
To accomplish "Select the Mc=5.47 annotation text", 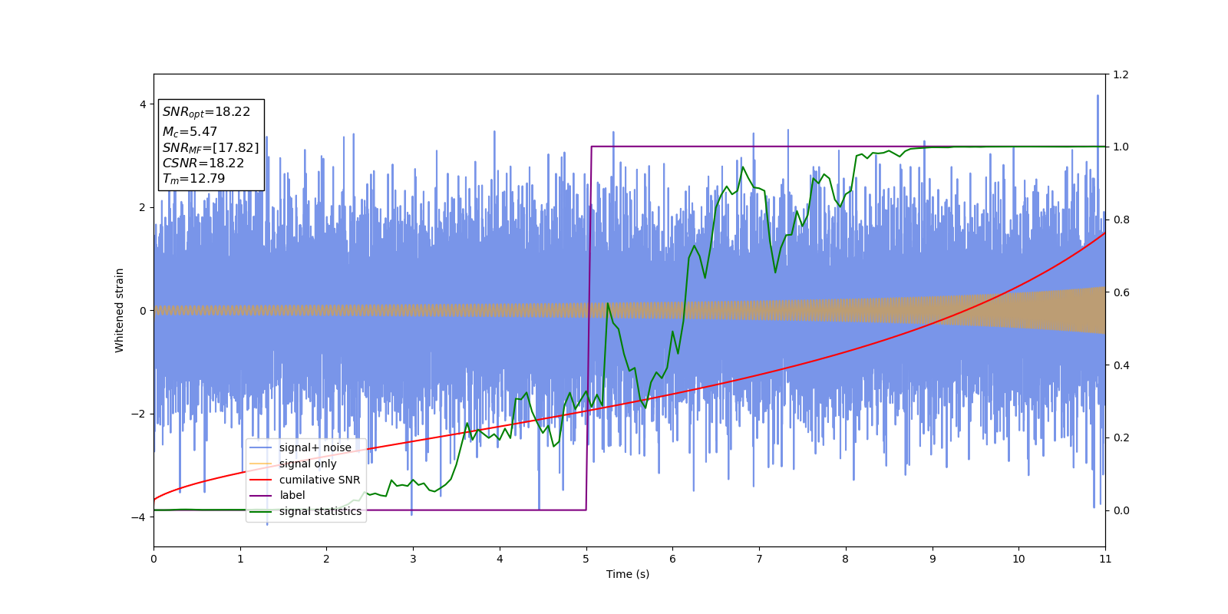I will click(190, 132).
